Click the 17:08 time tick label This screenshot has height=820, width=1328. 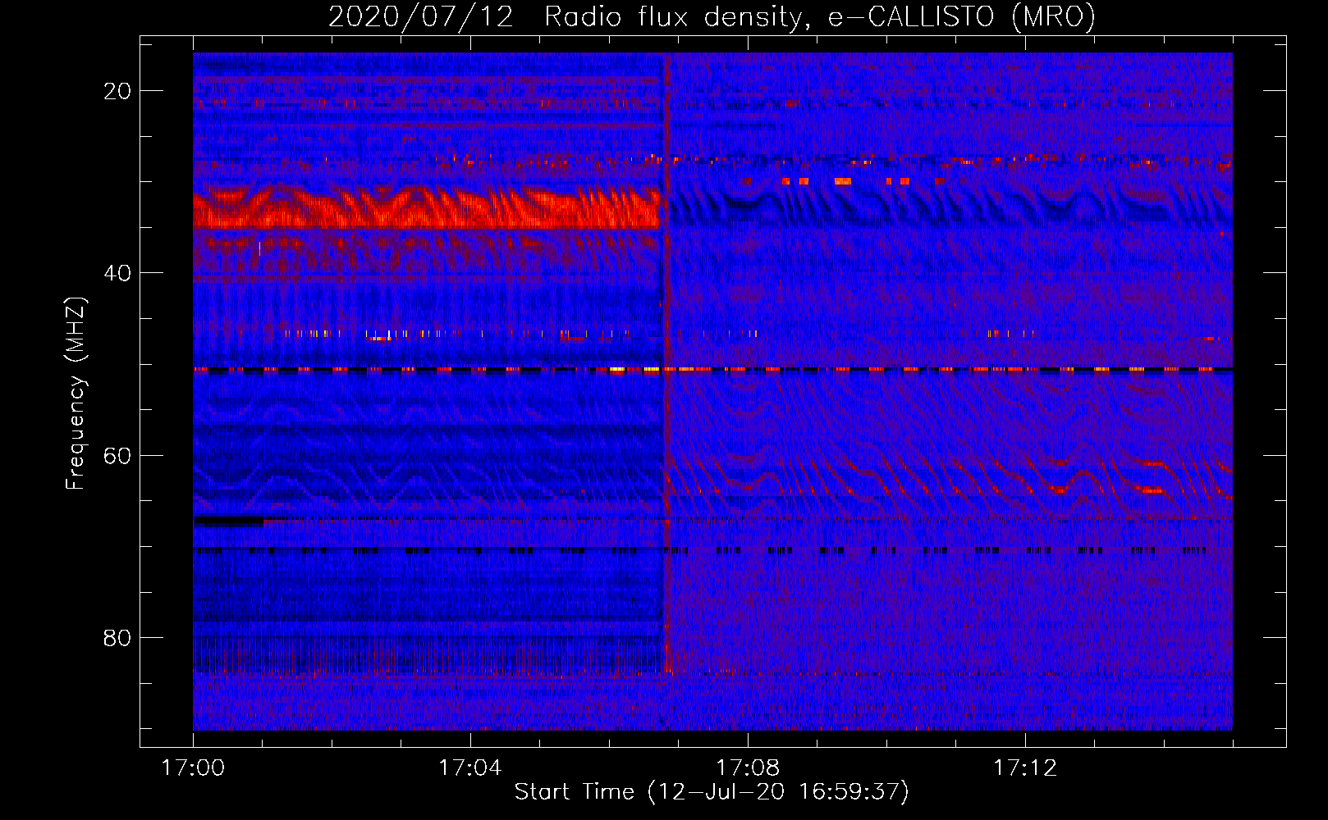(x=748, y=768)
